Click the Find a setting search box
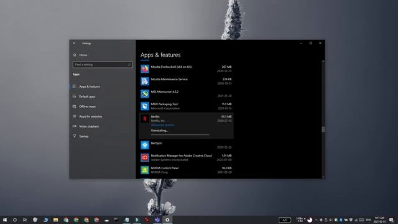 coord(102,65)
